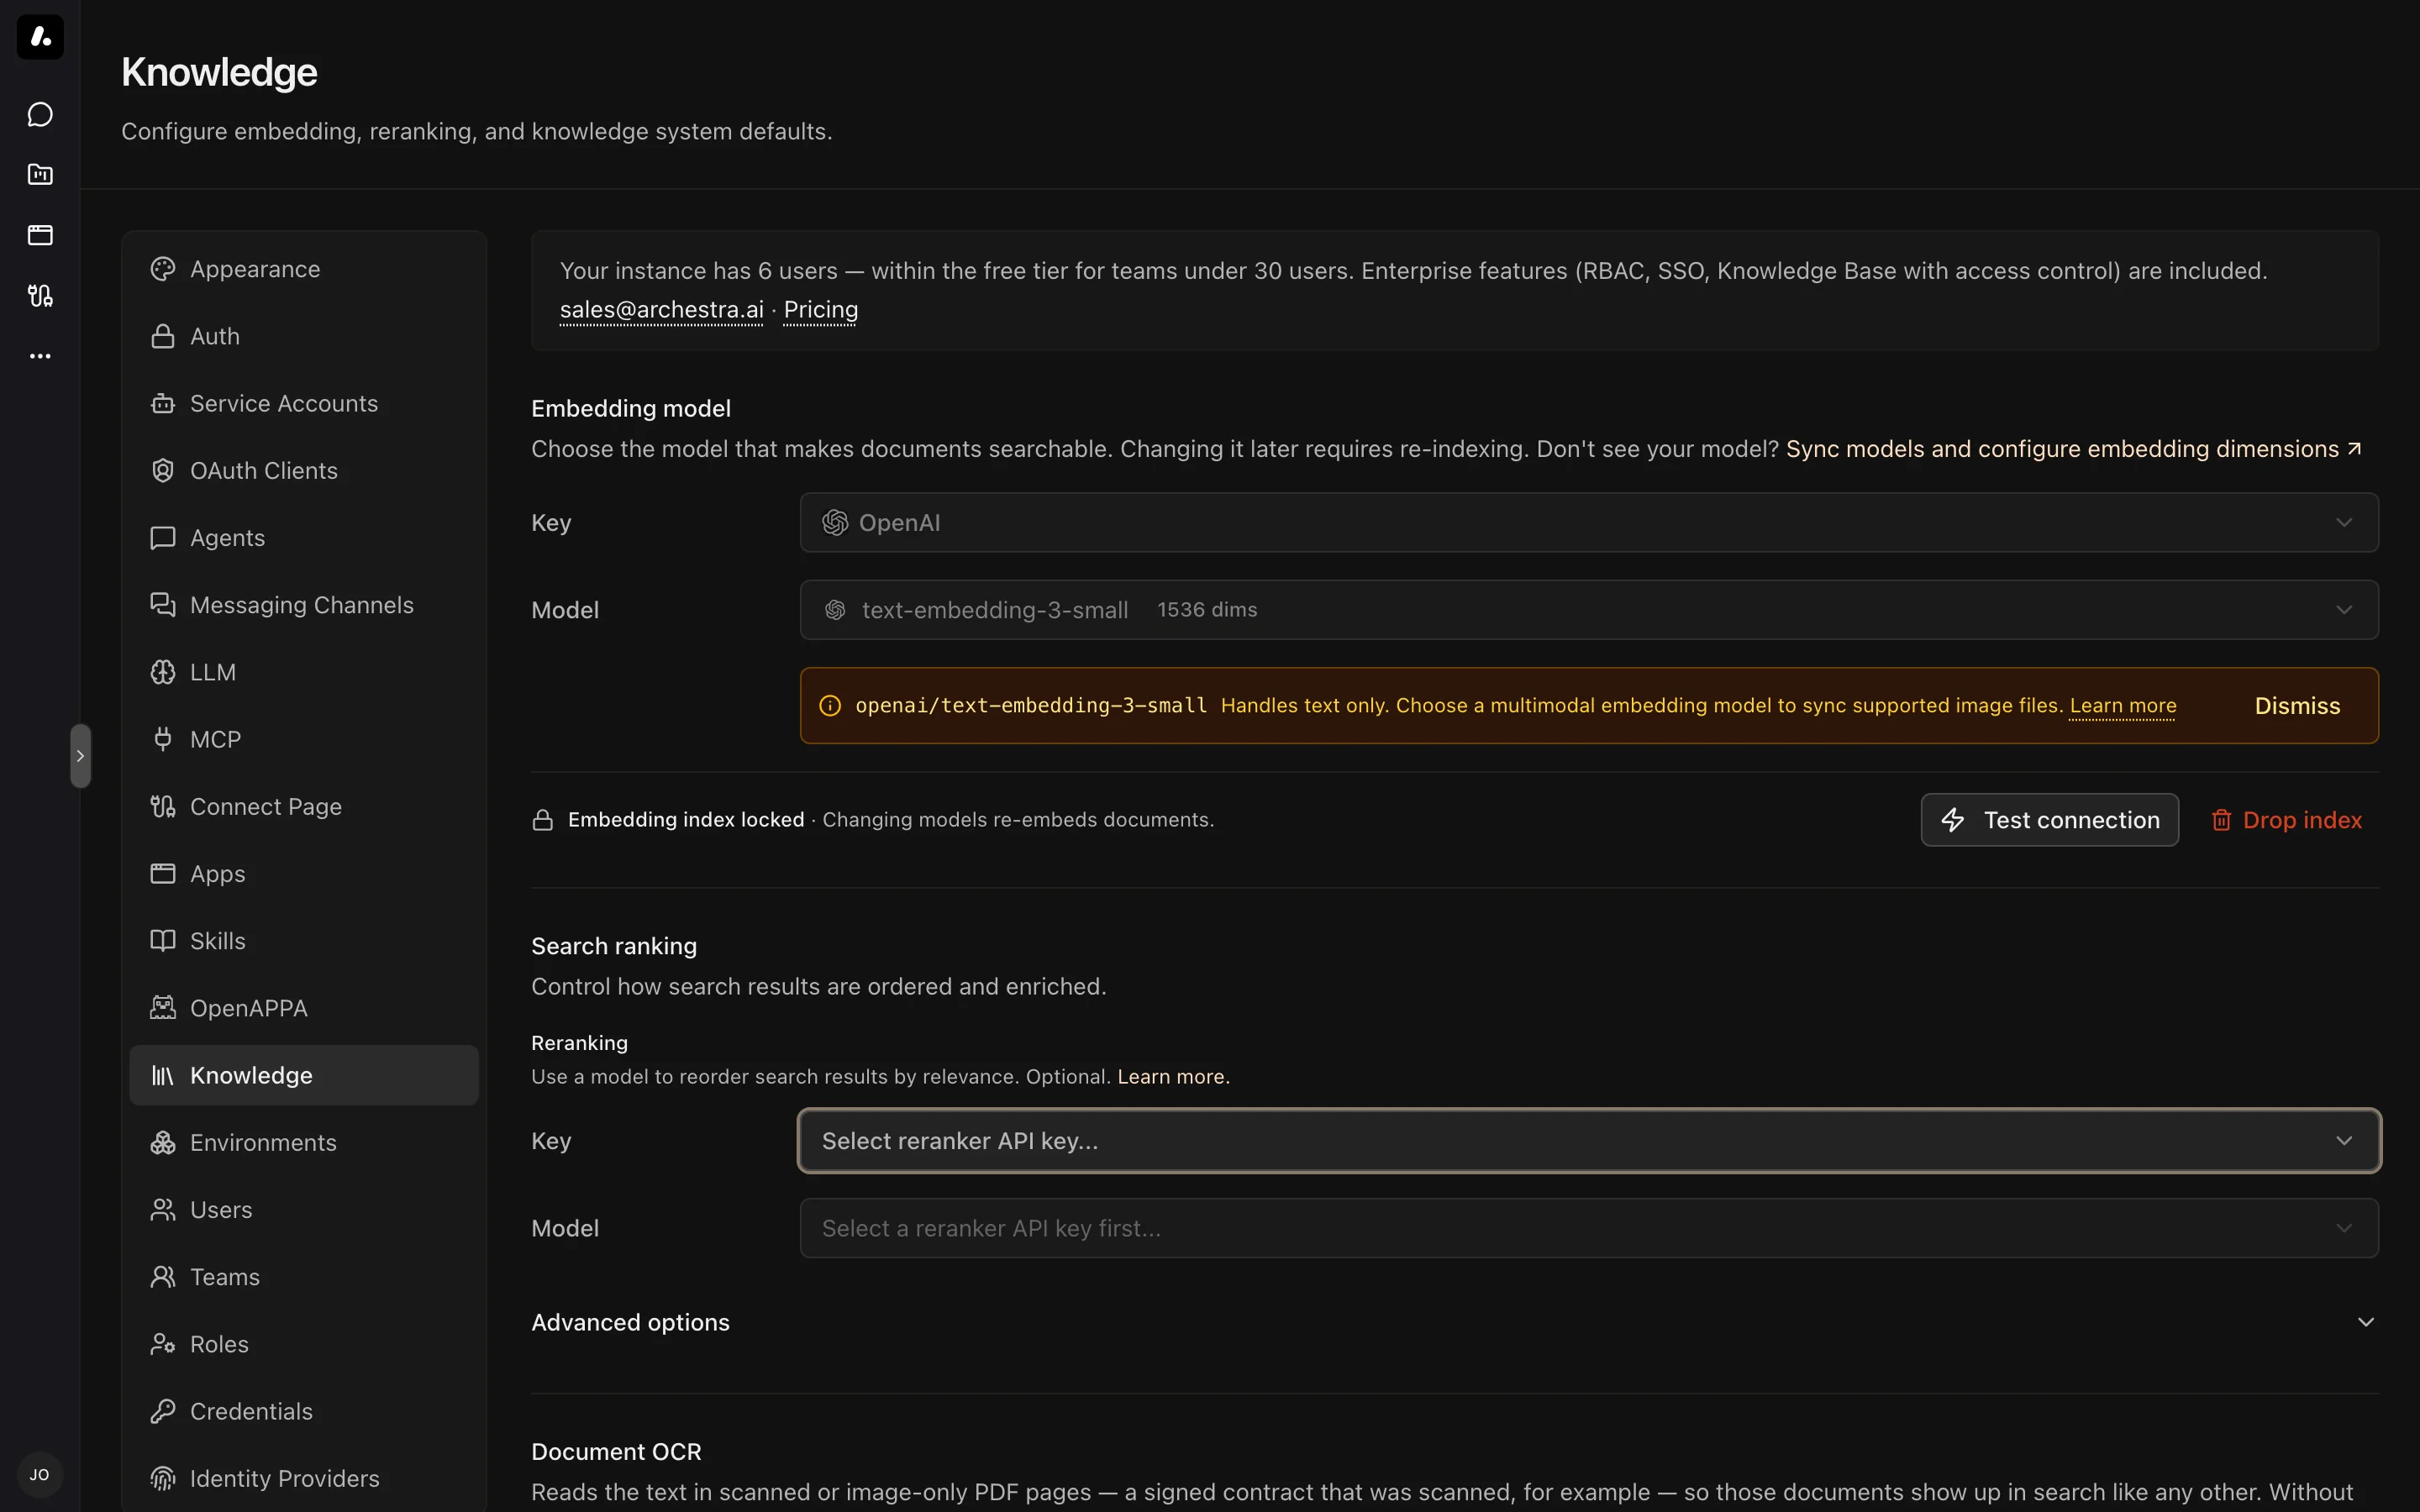This screenshot has height=1512, width=2420.
Task: Open the reranker Model dropdown
Action: (x=1589, y=1228)
